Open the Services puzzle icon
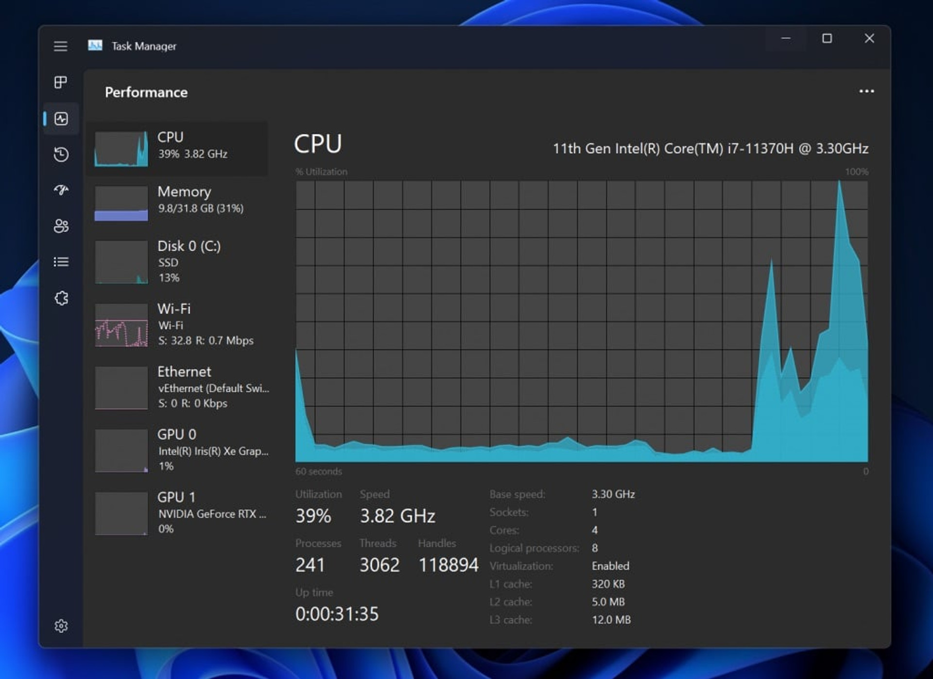 (x=61, y=298)
